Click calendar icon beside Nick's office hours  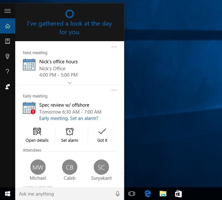pyautogui.click(x=29, y=65)
